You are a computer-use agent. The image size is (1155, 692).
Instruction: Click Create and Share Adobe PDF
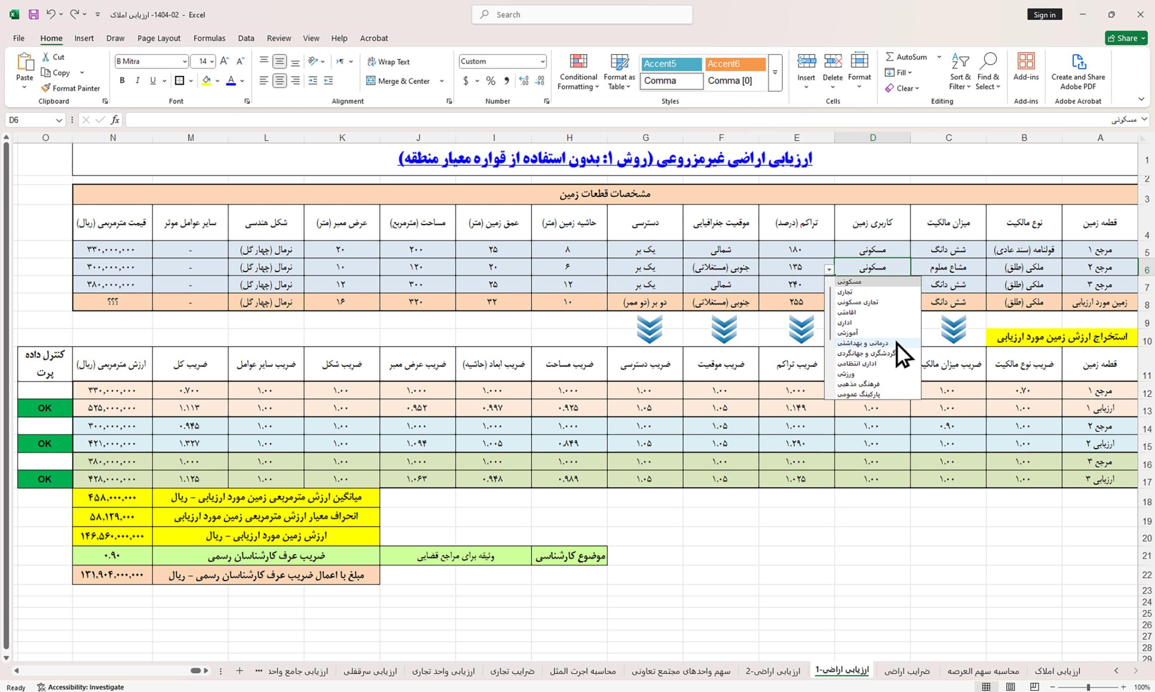click(1078, 72)
